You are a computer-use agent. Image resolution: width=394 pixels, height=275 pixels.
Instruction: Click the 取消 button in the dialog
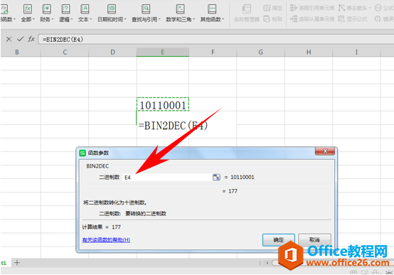pos(314,240)
